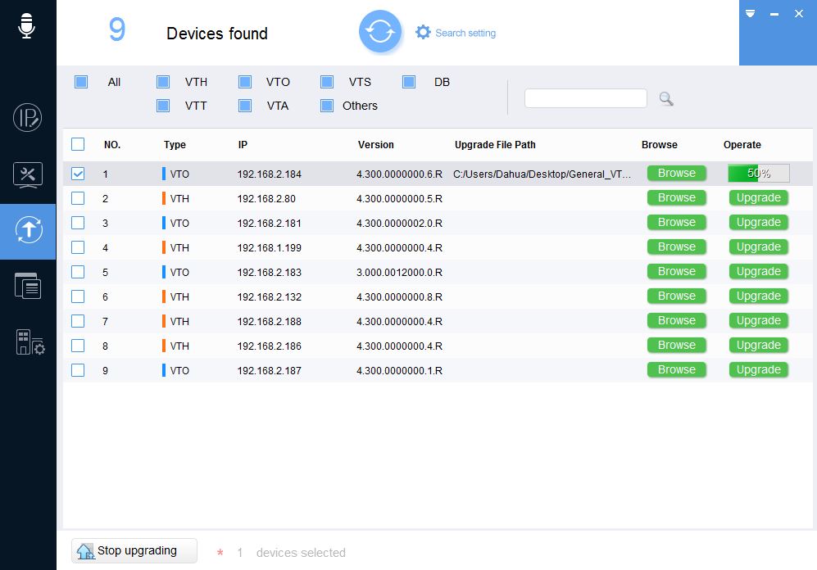Click version 4.300.0000002.0.R cell
817x570 pixels.
click(400, 224)
